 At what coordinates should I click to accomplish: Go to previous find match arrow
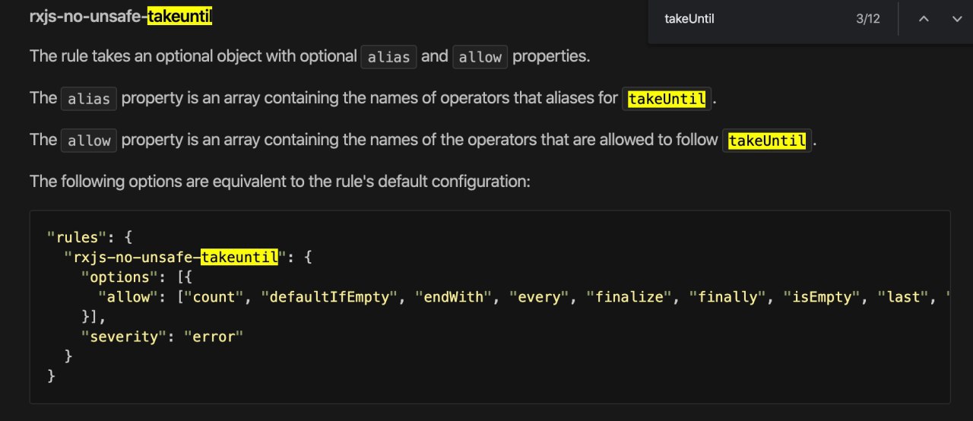tap(924, 19)
